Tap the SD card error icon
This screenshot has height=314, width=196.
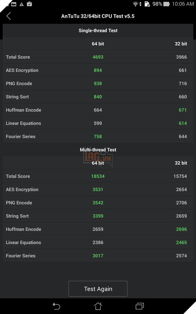tap(147, 4)
